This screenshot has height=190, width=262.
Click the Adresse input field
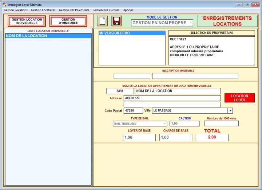tap(172, 98)
